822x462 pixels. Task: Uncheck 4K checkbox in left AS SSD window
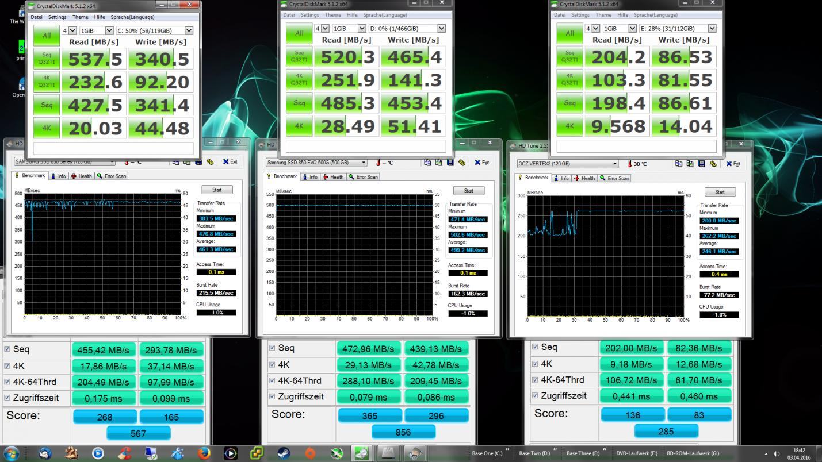7,365
